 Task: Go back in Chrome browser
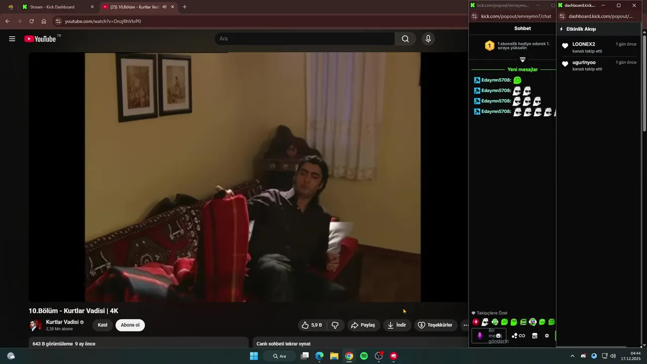click(x=7, y=21)
